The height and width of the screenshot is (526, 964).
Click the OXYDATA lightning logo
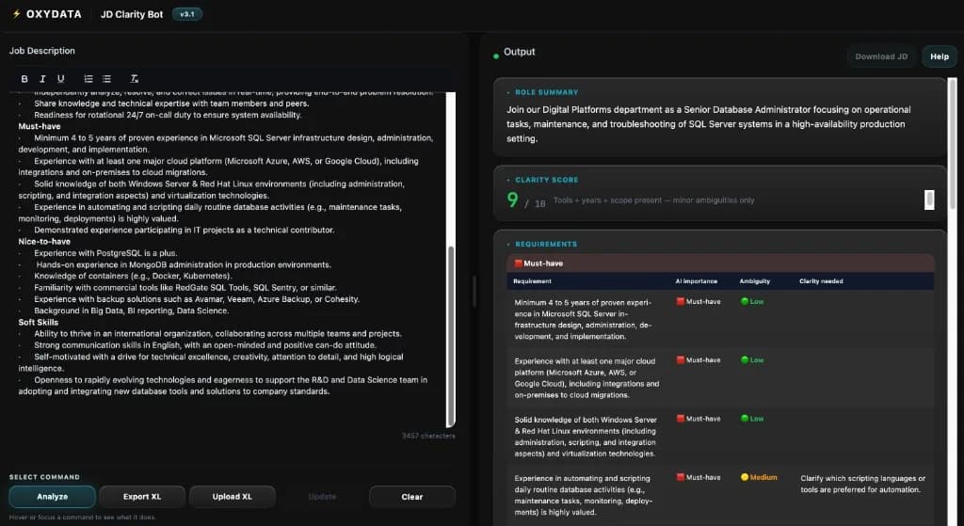[17, 13]
